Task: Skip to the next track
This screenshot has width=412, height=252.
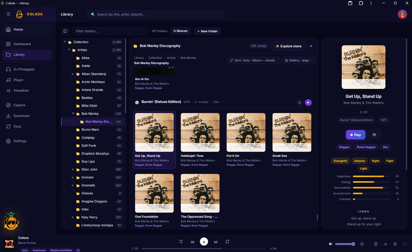Action: (x=216, y=242)
